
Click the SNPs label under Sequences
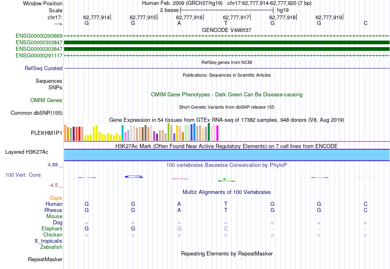pyautogui.click(x=55, y=88)
